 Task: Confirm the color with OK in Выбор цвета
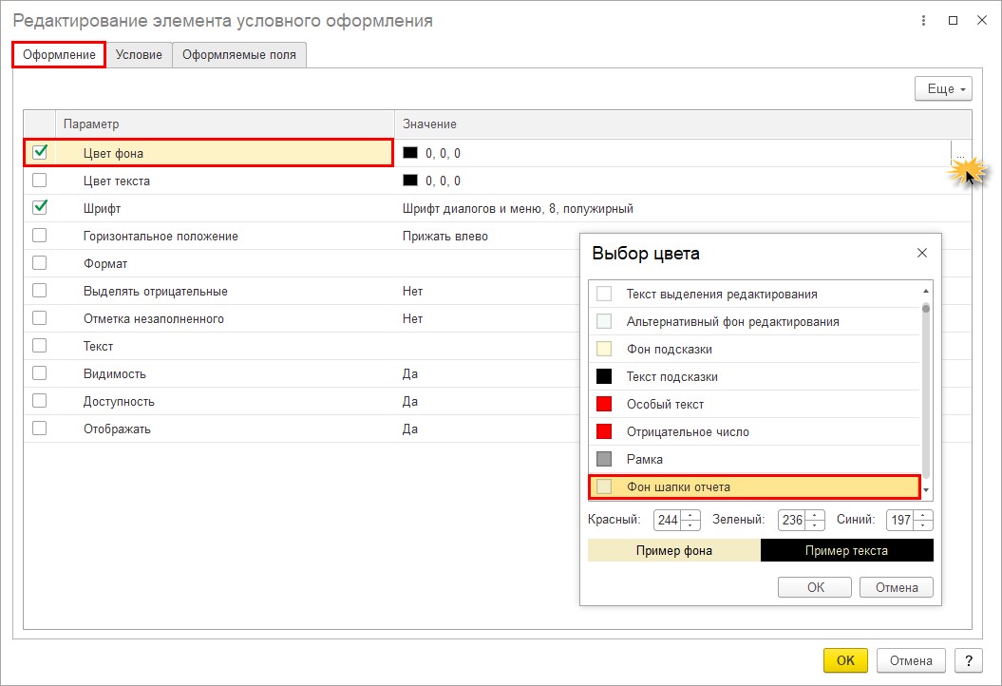pos(815,587)
